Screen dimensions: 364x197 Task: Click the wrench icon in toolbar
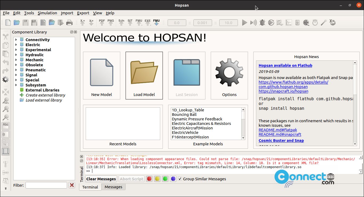324,23
